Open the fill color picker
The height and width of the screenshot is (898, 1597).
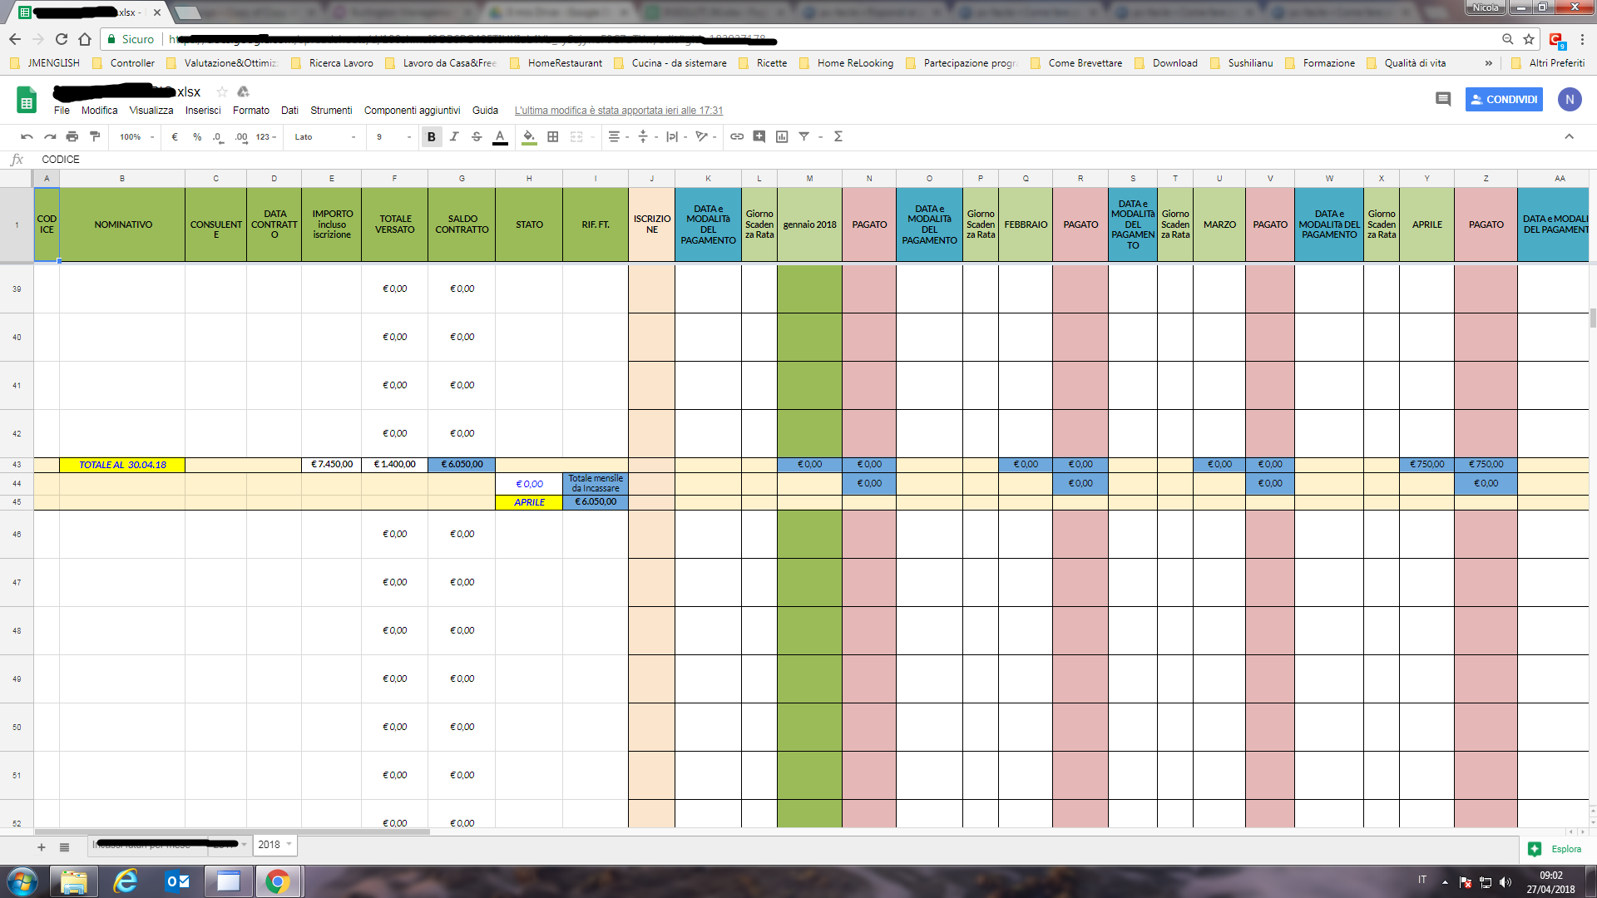point(529,136)
